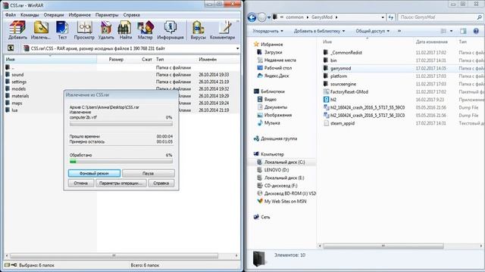Click the change view icon in Explorer
Screen dimensions: 485x272
pyautogui.click(x=443, y=31)
